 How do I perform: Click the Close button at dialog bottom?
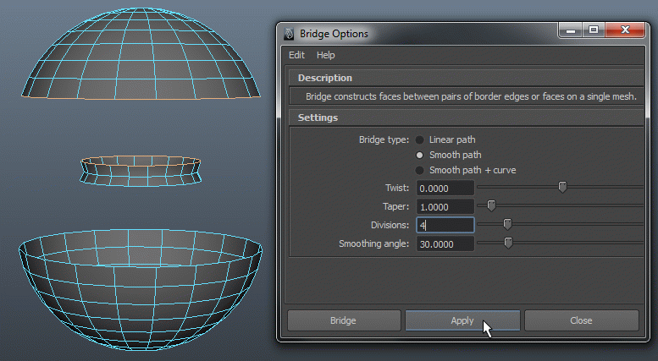click(581, 320)
